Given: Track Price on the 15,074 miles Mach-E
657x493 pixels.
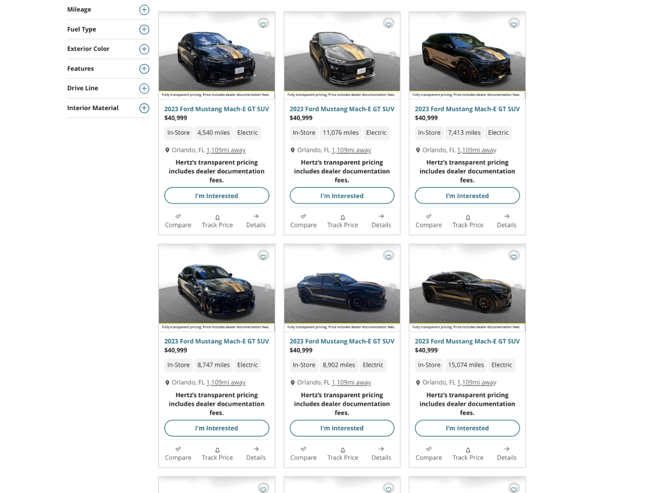Looking at the screenshot, I should coord(468,453).
